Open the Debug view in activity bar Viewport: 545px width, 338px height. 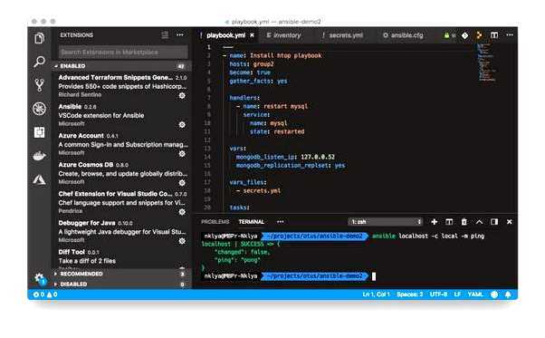[39, 109]
